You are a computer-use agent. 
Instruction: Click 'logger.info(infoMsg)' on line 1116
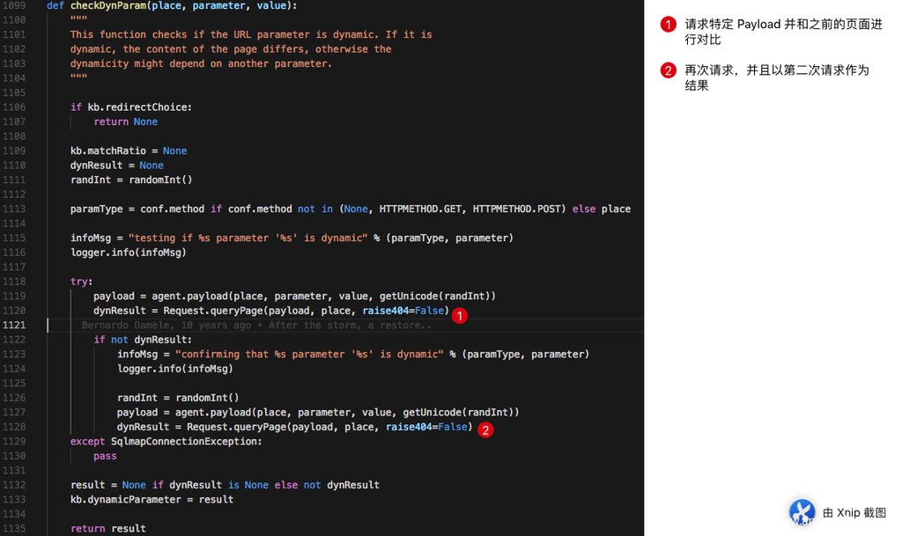pyautogui.click(x=128, y=253)
